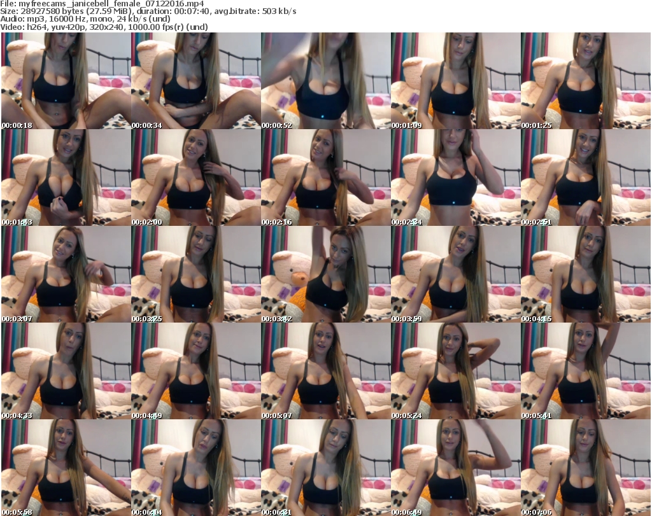Select the thumbnail stamped 00:03:59
This screenshot has height=516, width=652.
tap(455, 274)
